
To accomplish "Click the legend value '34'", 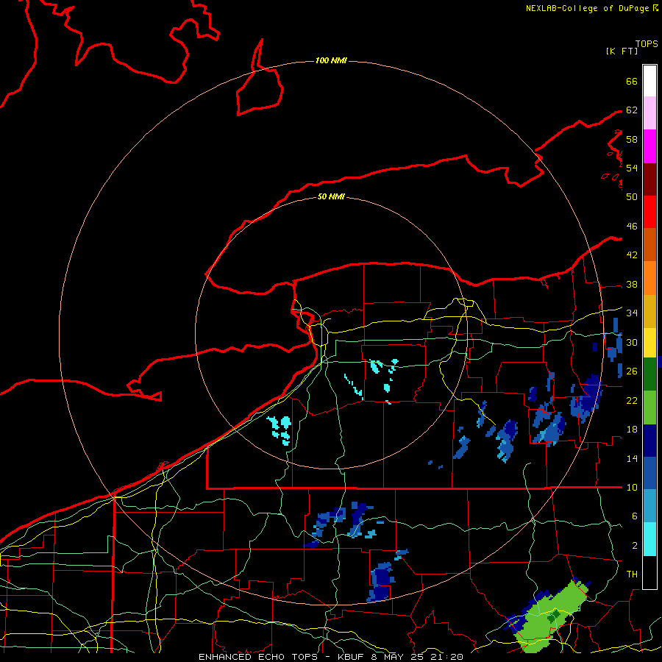I will coord(632,313).
